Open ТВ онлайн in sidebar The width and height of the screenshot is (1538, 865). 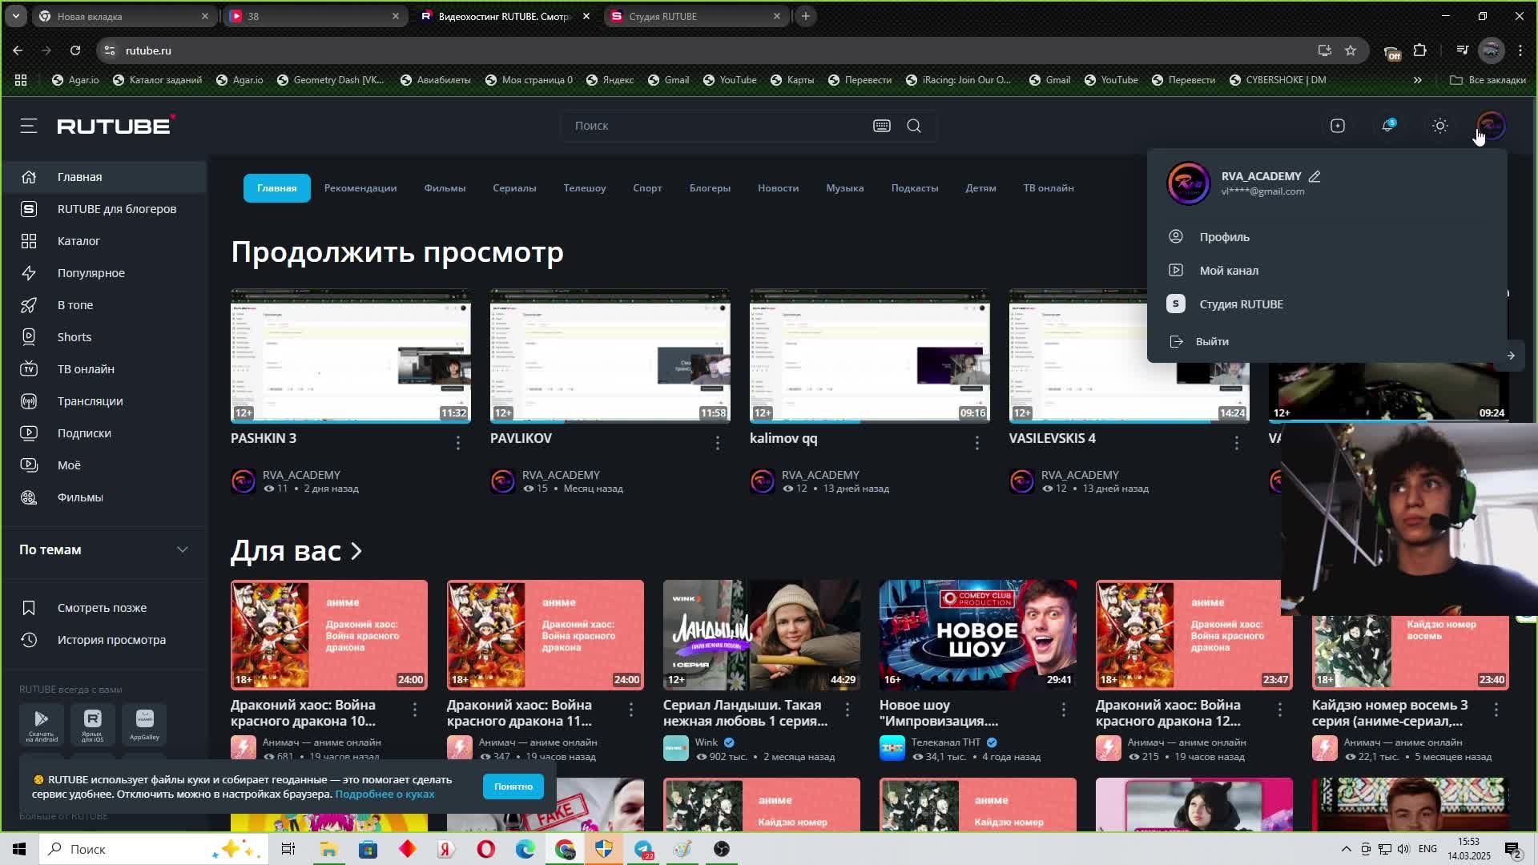104,369
